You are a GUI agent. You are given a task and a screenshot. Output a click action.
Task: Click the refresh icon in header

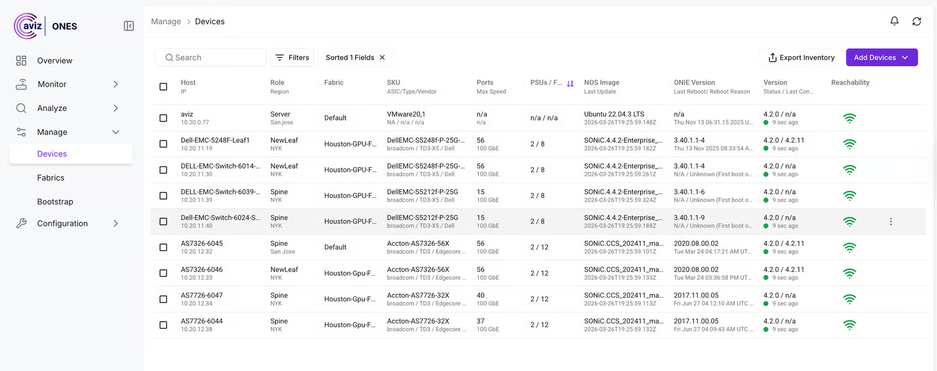pyautogui.click(x=917, y=22)
